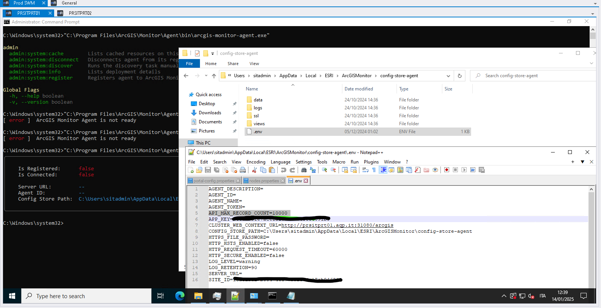
Task: Cut selection with the scissors icon
Action: 254,170
